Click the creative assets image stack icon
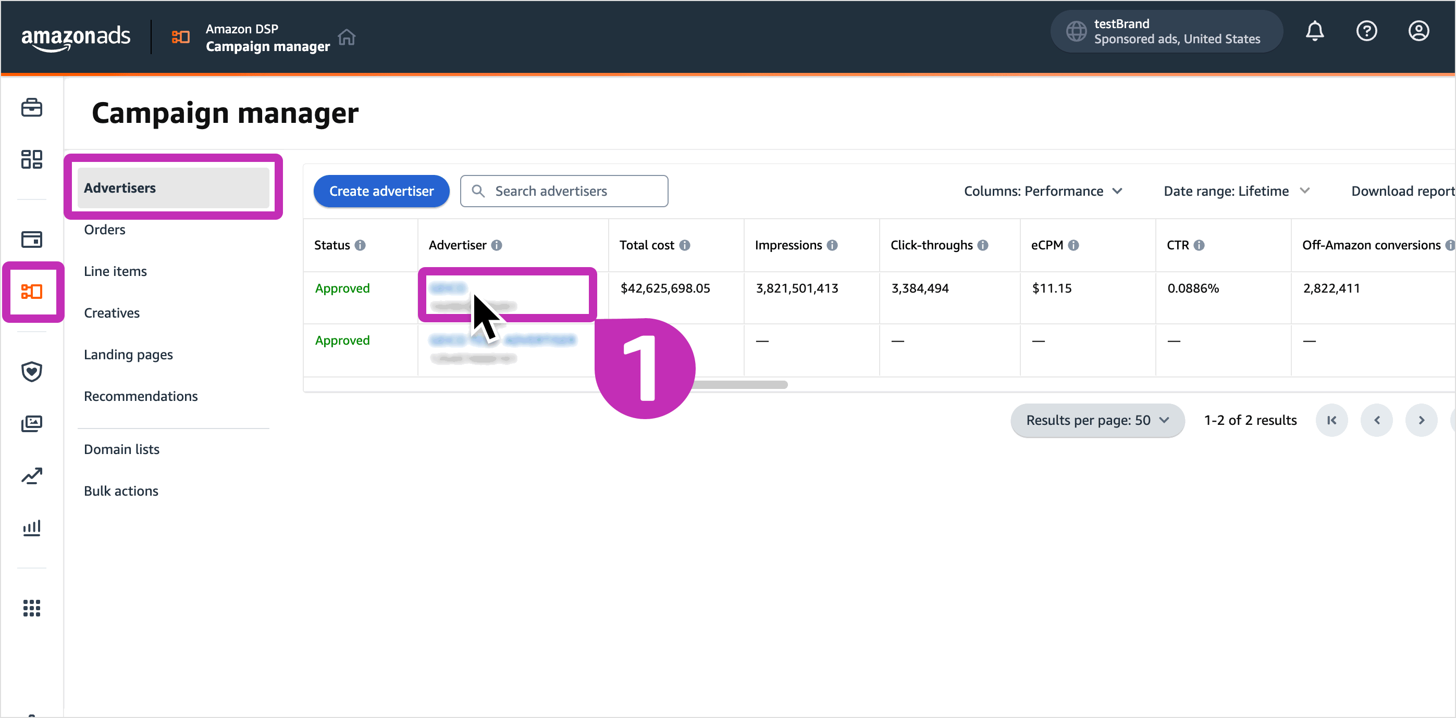This screenshot has width=1456, height=718. tap(32, 423)
